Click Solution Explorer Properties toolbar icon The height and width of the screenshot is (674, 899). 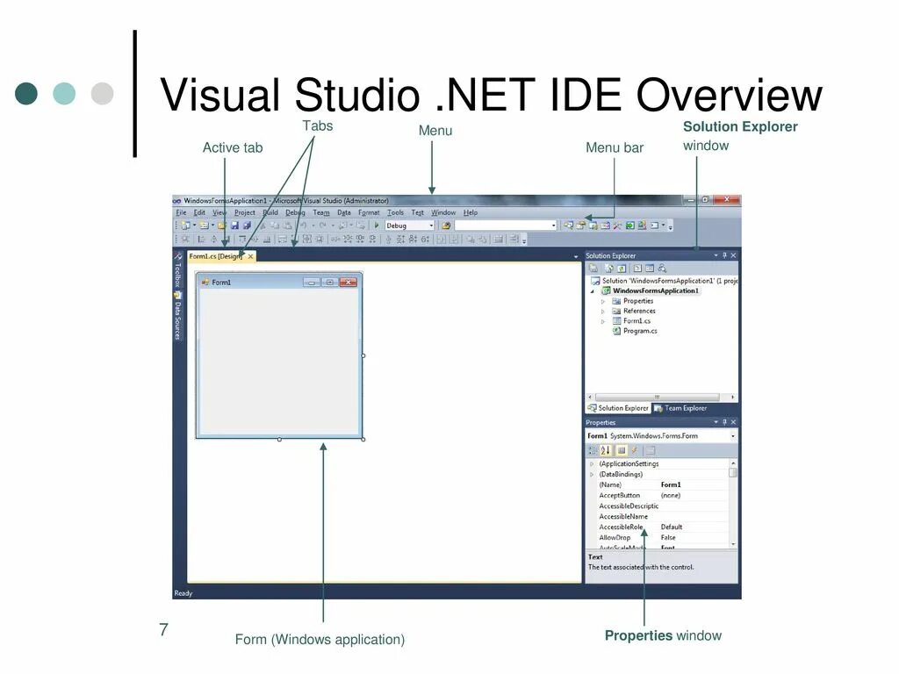(593, 269)
